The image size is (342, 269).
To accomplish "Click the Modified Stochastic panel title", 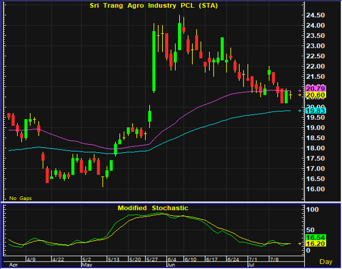I will (x=153, y=208).
